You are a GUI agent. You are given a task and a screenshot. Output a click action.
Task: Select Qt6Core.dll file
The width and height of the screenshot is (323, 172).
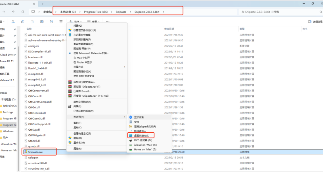tap(35, 96)
